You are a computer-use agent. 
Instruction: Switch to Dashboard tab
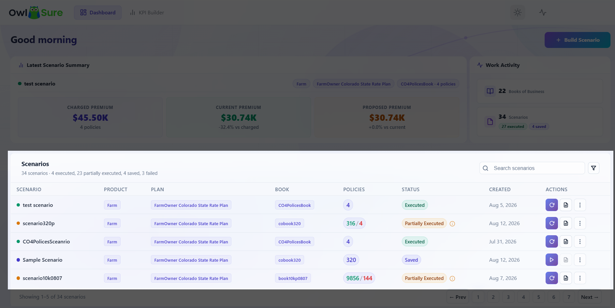click(98, 12)
